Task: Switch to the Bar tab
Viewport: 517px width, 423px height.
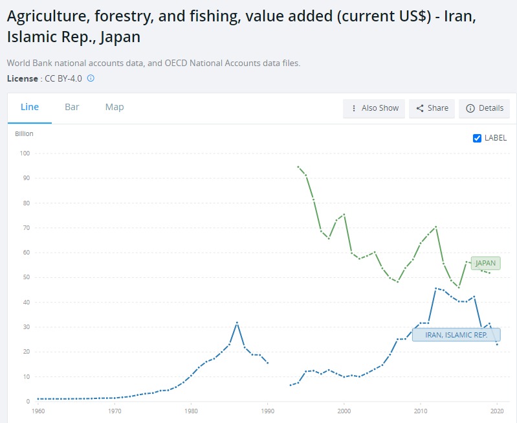Action: [x=72, y=107]
